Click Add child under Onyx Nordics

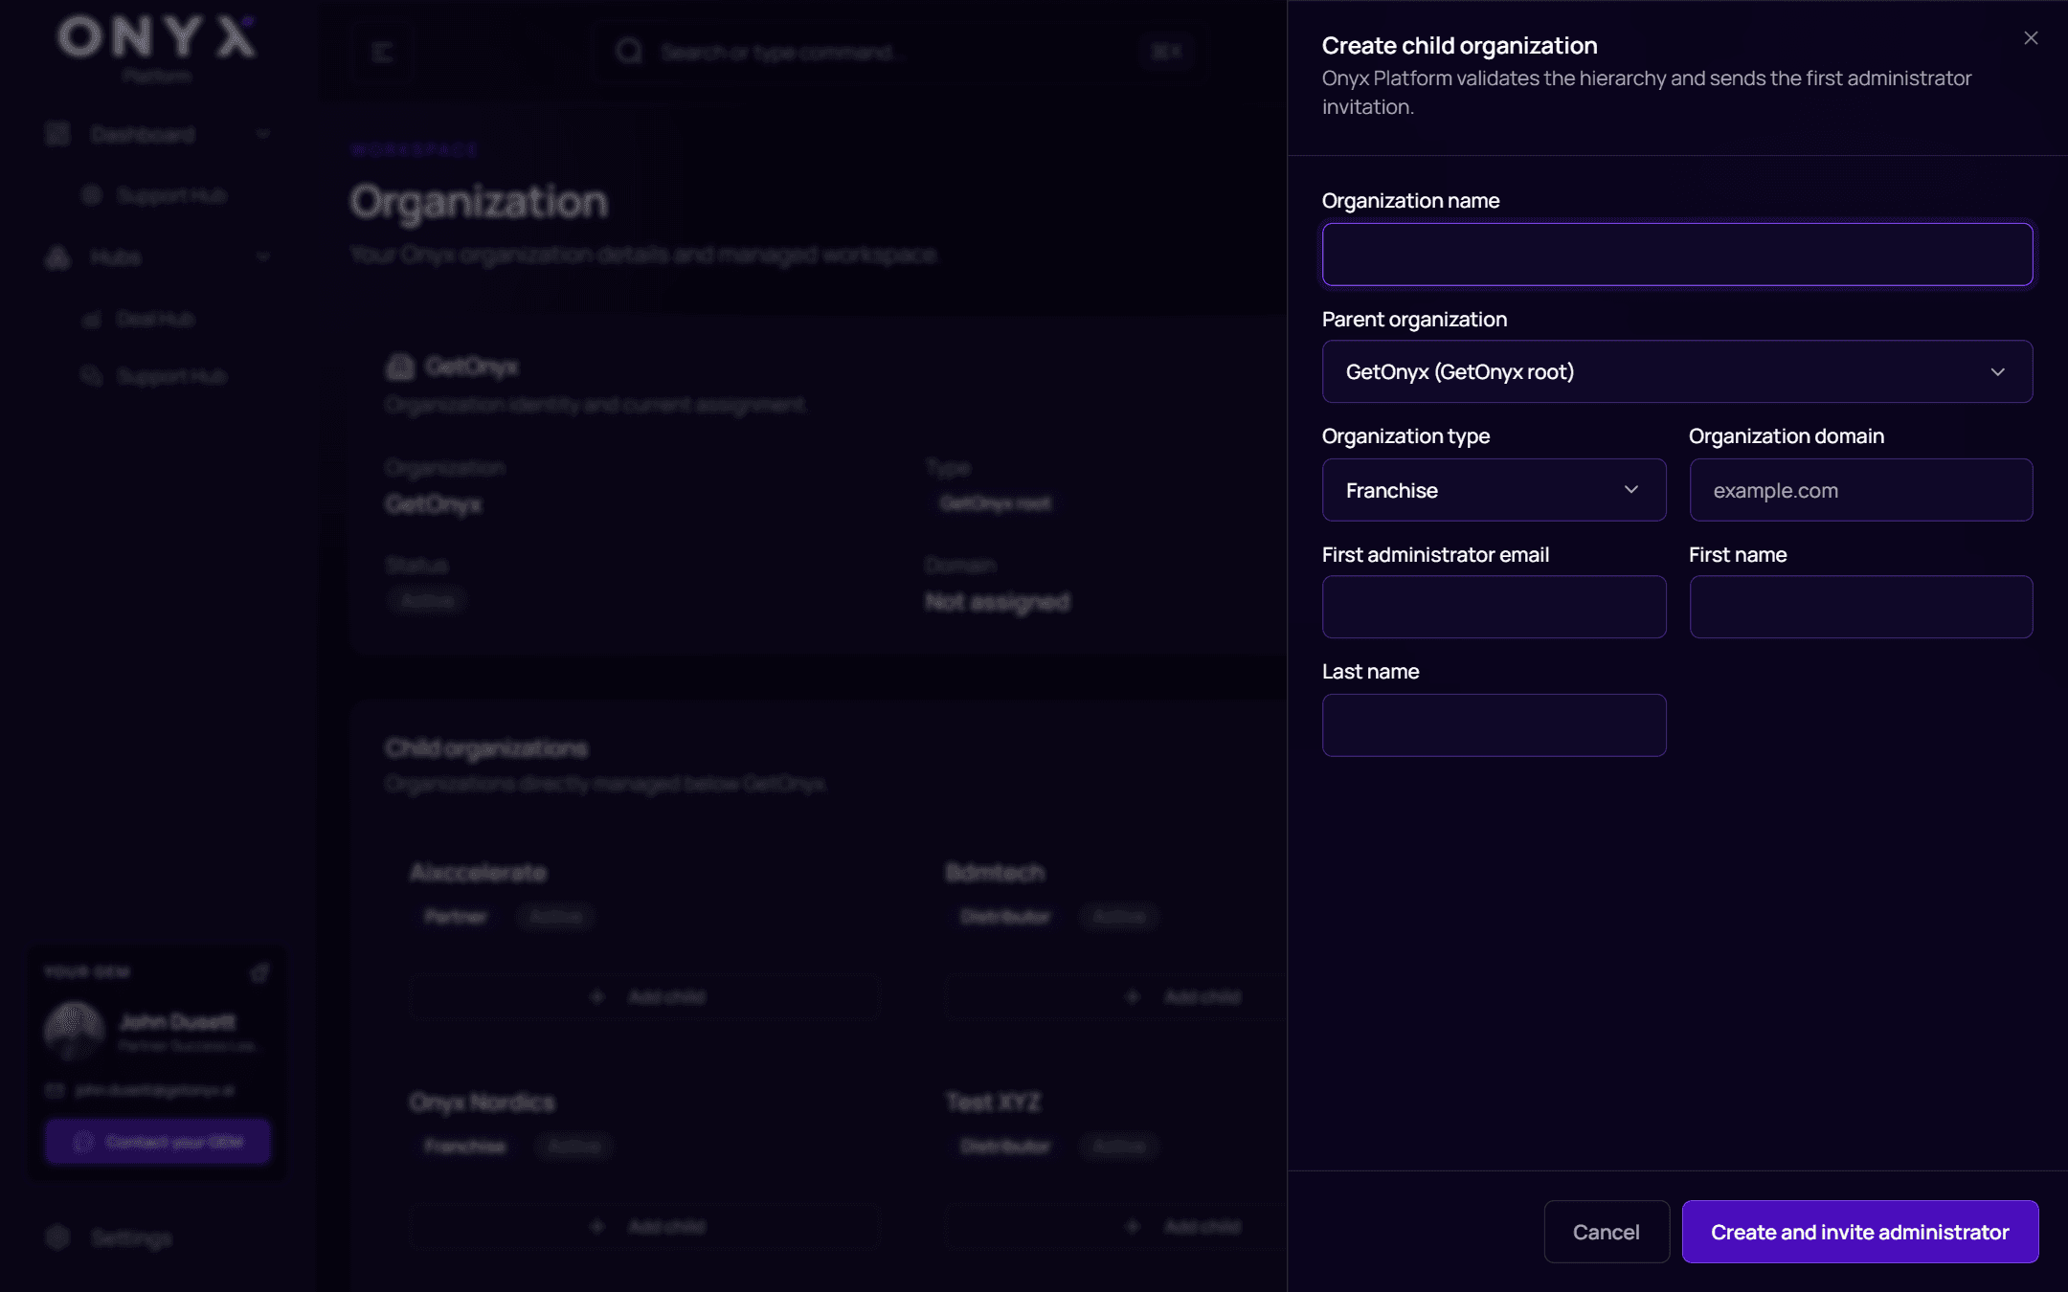pos(644,1227)
